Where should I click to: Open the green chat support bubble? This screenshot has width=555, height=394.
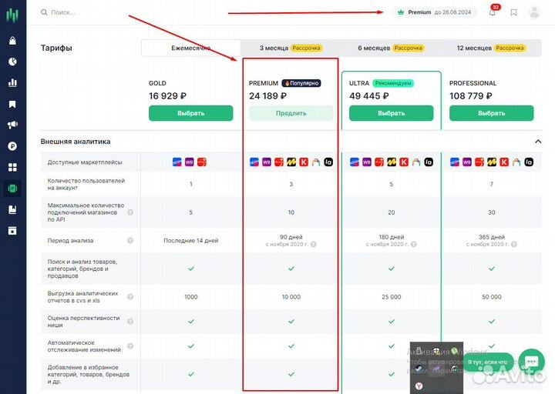[531, 361]
